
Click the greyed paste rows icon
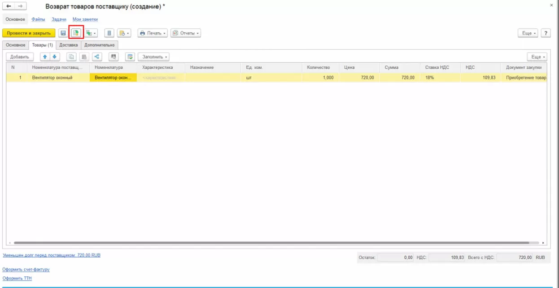pyautogui.click(x=84, y=57)
